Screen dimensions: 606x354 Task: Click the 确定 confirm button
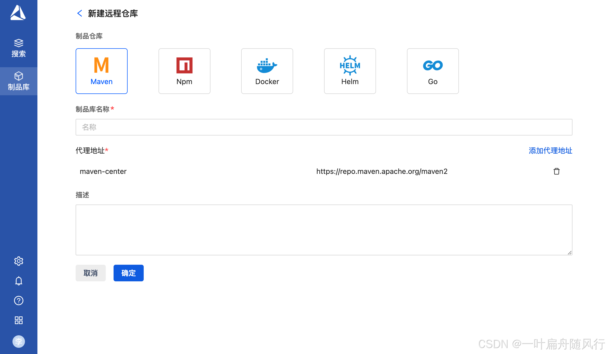(129, 273)
